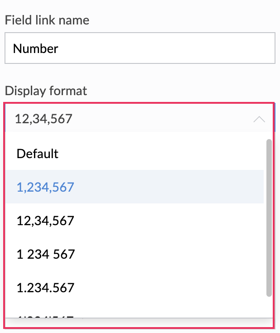Click the "Display format" label
The width and height of the screenshot is (280, 333).
[46, 91]
